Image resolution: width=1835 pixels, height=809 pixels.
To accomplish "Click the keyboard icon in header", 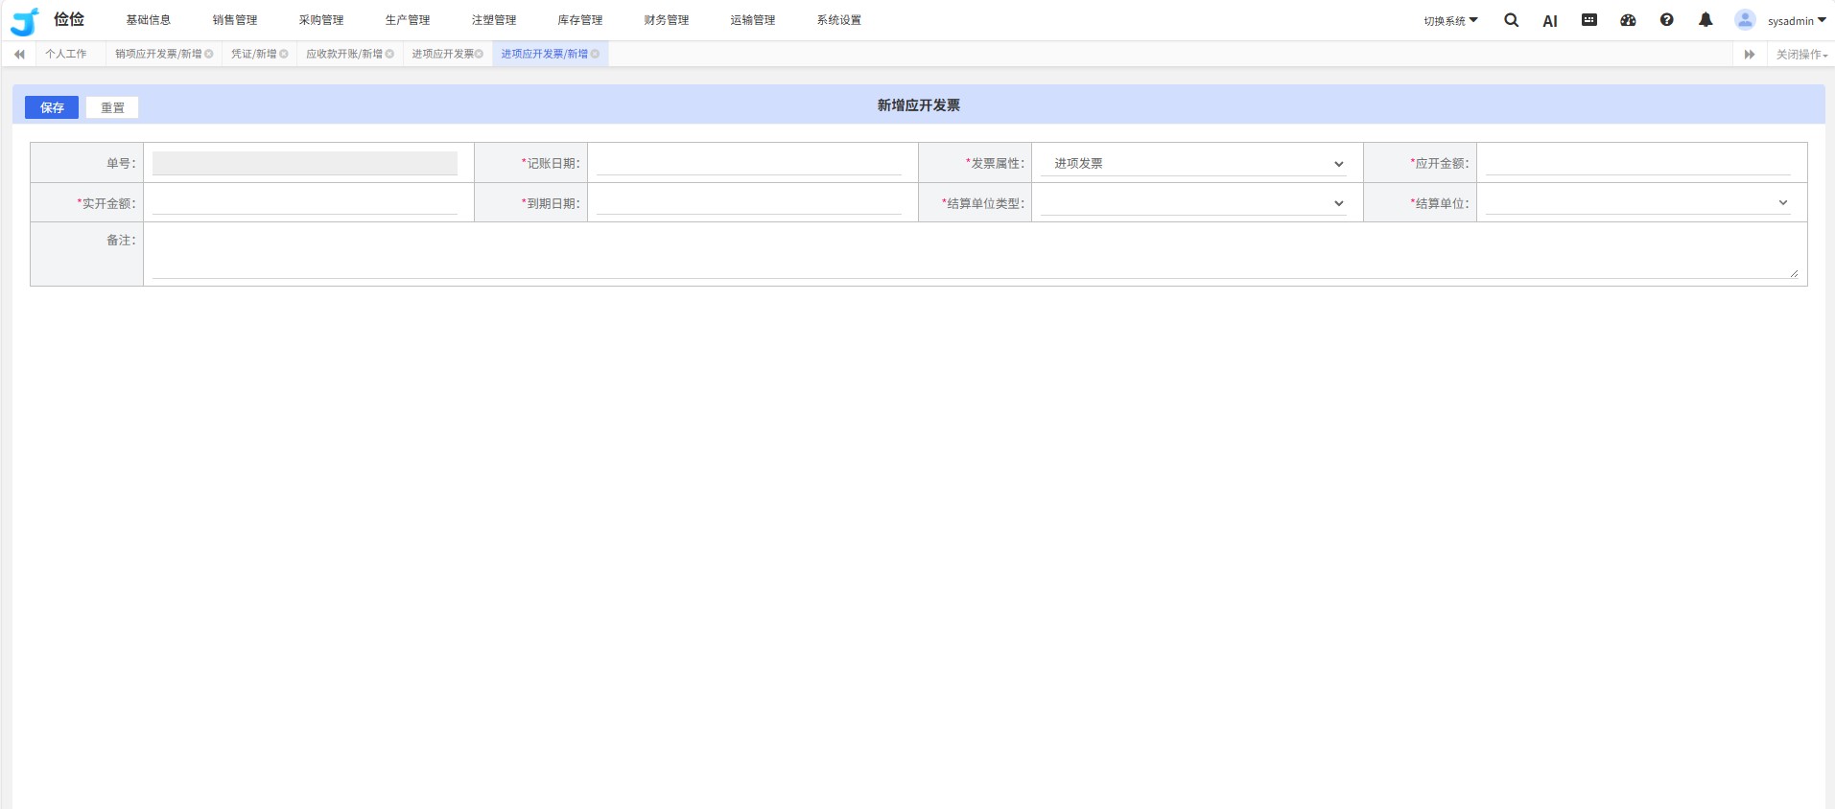I will [1588, 20].
